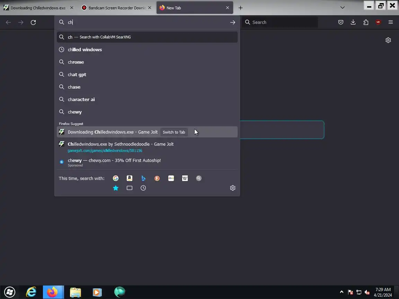Click the address bar input field

point(147,22)
